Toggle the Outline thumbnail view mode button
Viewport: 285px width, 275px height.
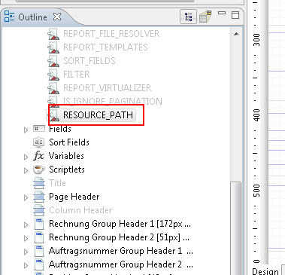click(205, 17)
